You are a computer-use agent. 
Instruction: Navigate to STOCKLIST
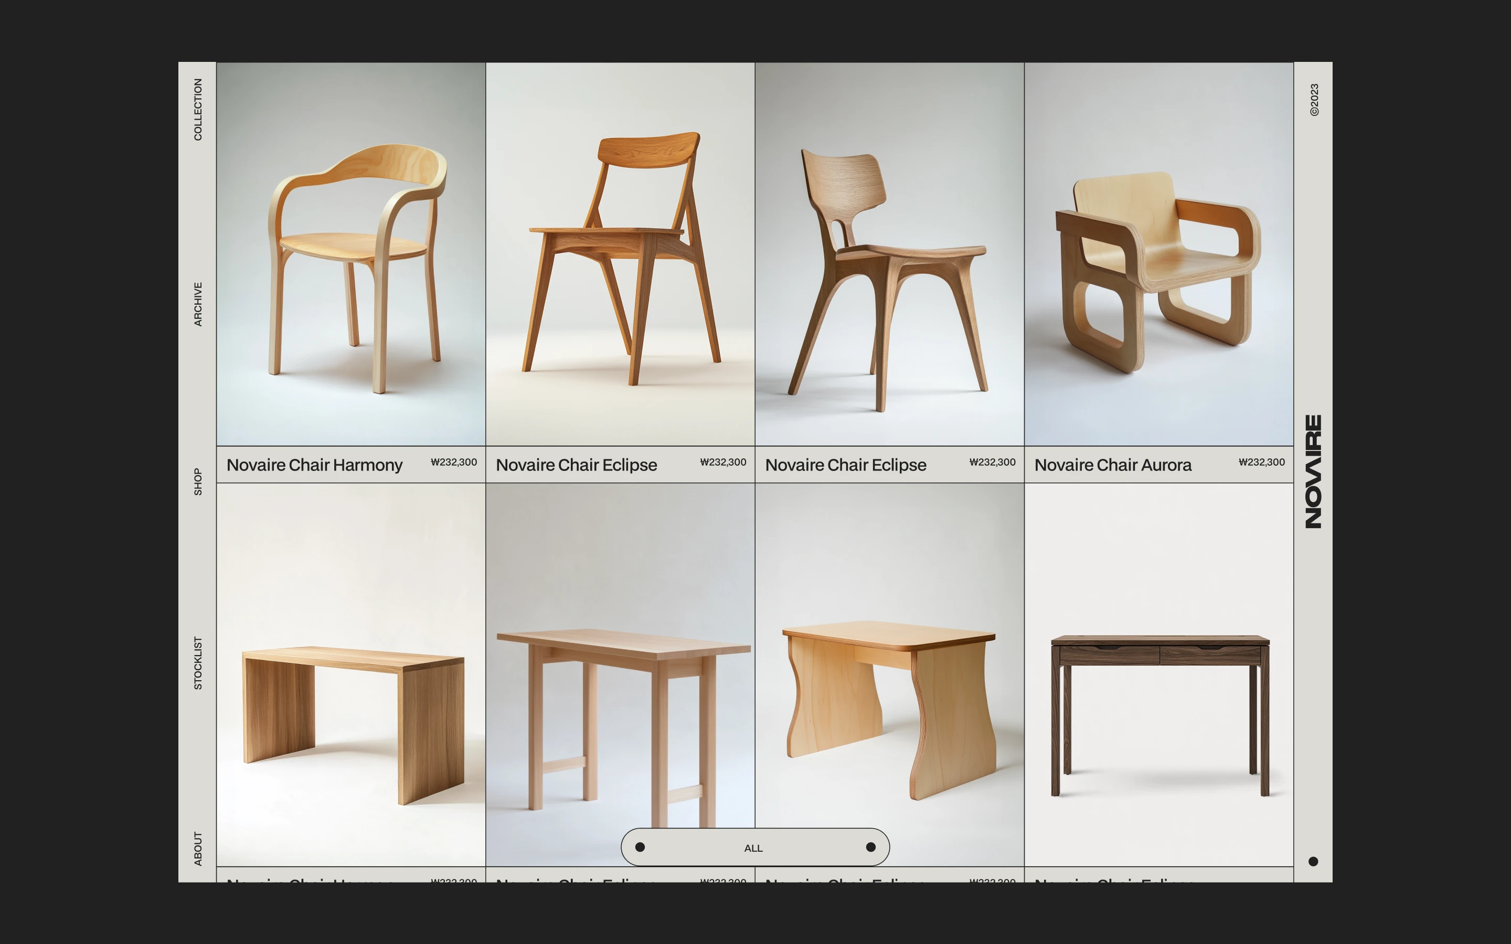coord(198,663)
